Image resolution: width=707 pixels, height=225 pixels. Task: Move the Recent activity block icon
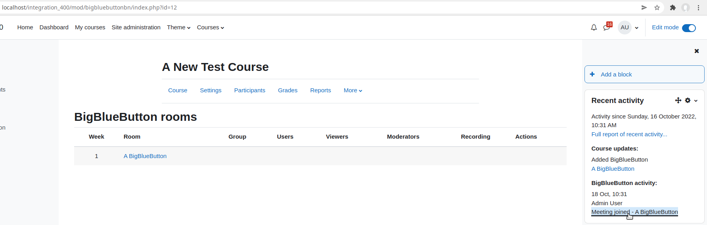point(678,101)
